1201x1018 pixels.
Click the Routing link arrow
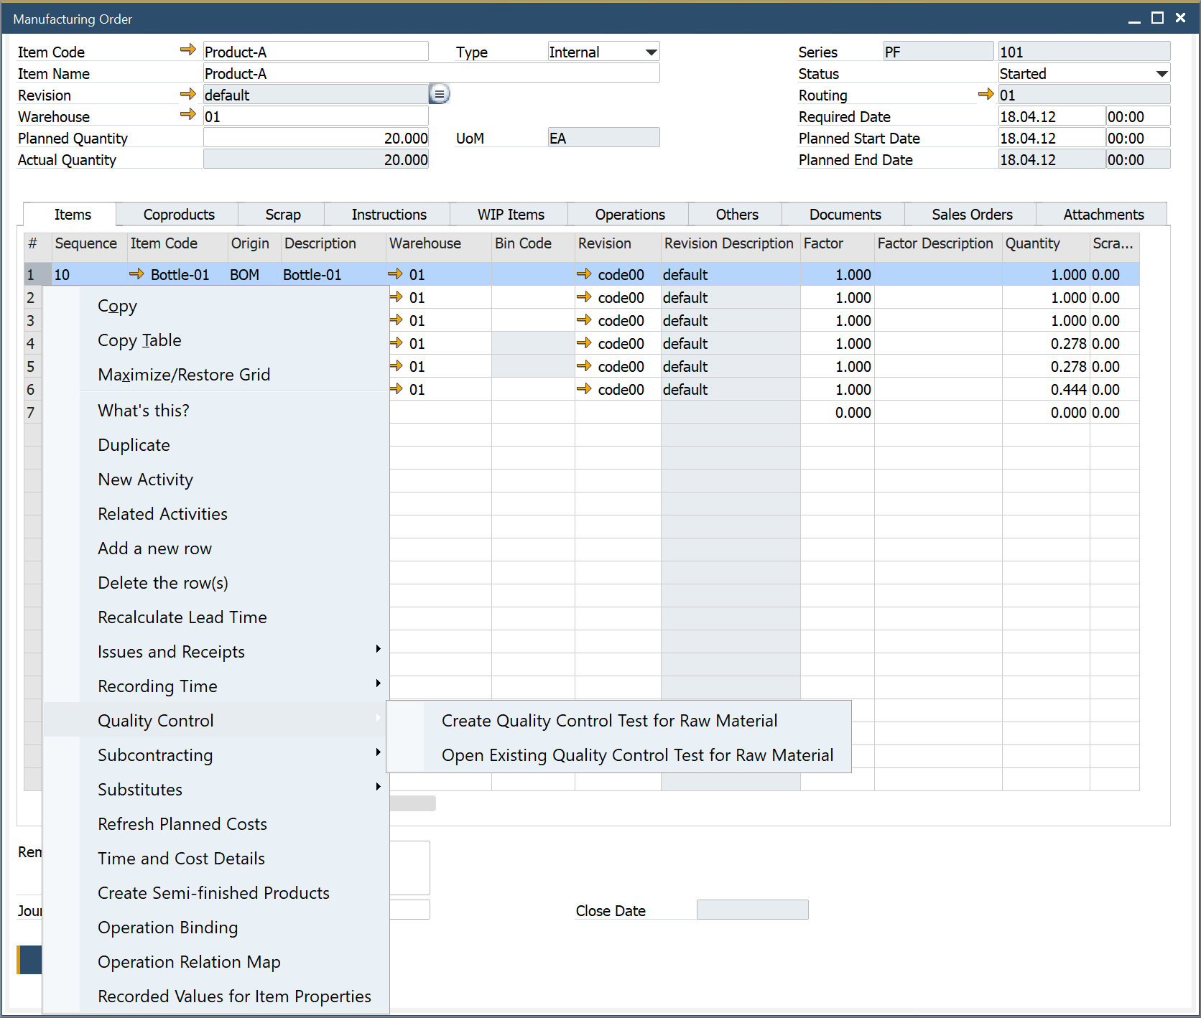[986, 94]
